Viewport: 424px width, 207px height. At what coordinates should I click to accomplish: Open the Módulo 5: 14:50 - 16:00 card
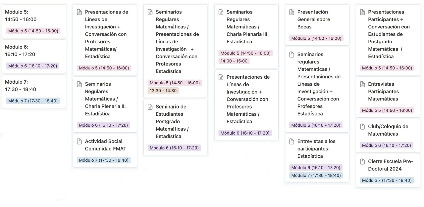(33, 21)
